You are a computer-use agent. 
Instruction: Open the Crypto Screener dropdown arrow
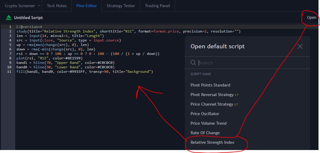(x=39, y=6)
